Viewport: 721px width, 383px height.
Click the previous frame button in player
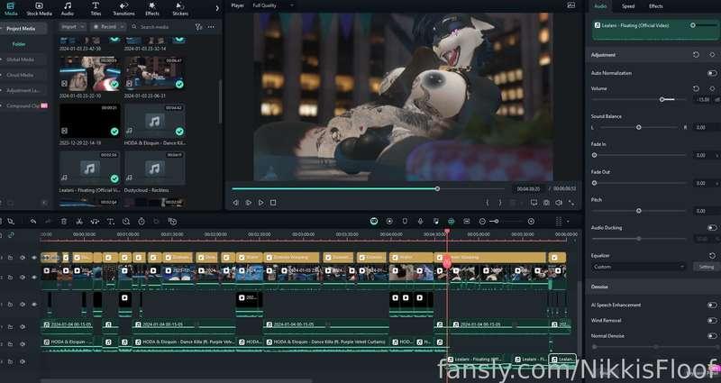coord(235,202)
